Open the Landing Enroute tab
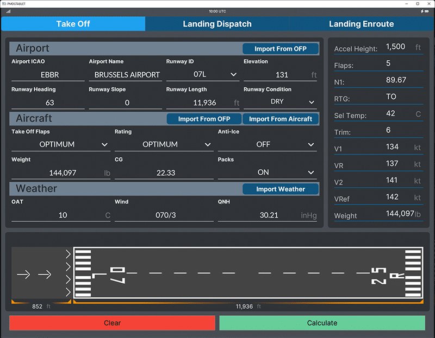The height and width of the screenshot is (338, 435). [x=361, y=24]
